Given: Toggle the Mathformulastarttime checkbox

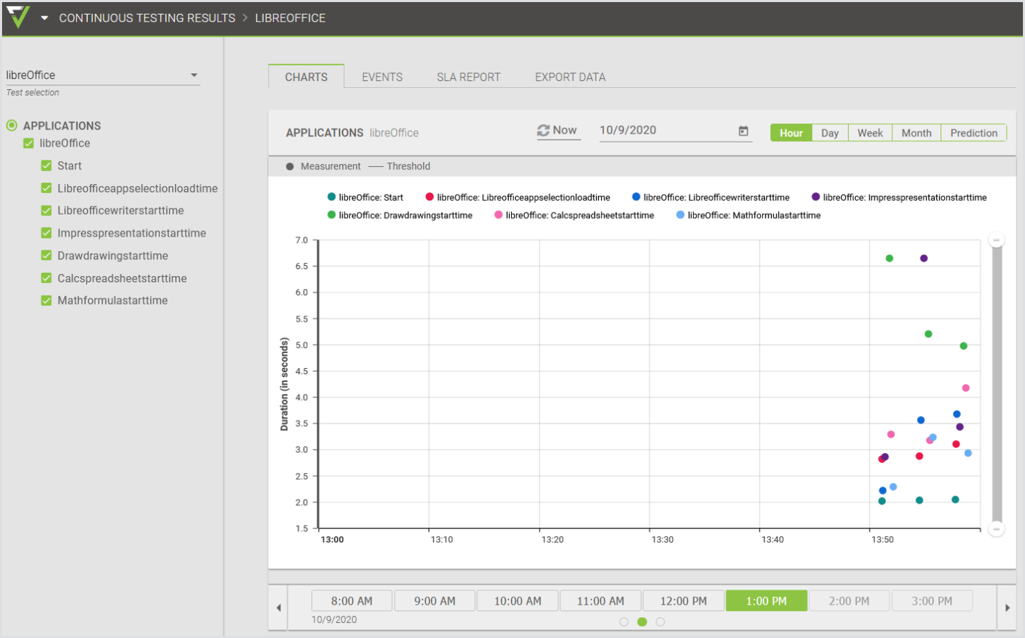Looking at the screenshot, I should click(46, 300).
